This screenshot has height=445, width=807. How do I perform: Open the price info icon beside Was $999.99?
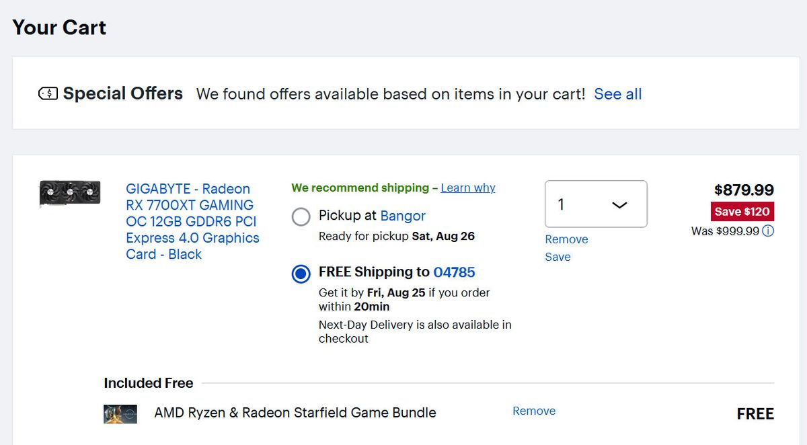(x=768, y=231)
